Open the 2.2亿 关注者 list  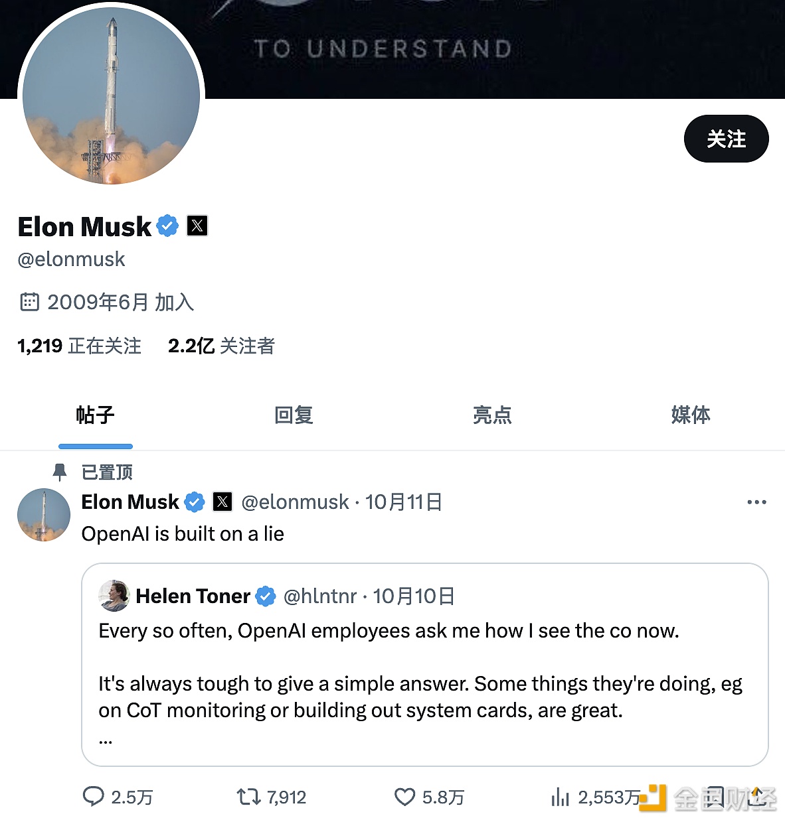click(x=221, y=346)
